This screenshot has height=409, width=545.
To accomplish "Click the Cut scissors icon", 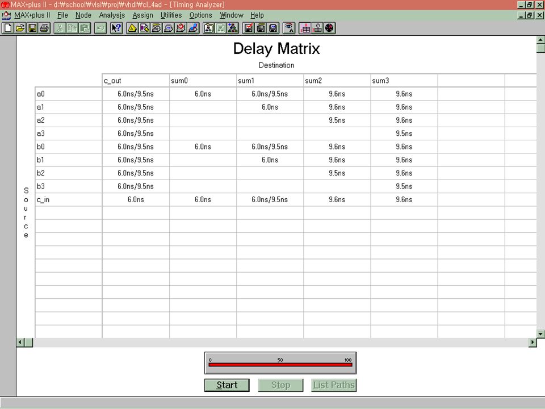I will 60,28.
